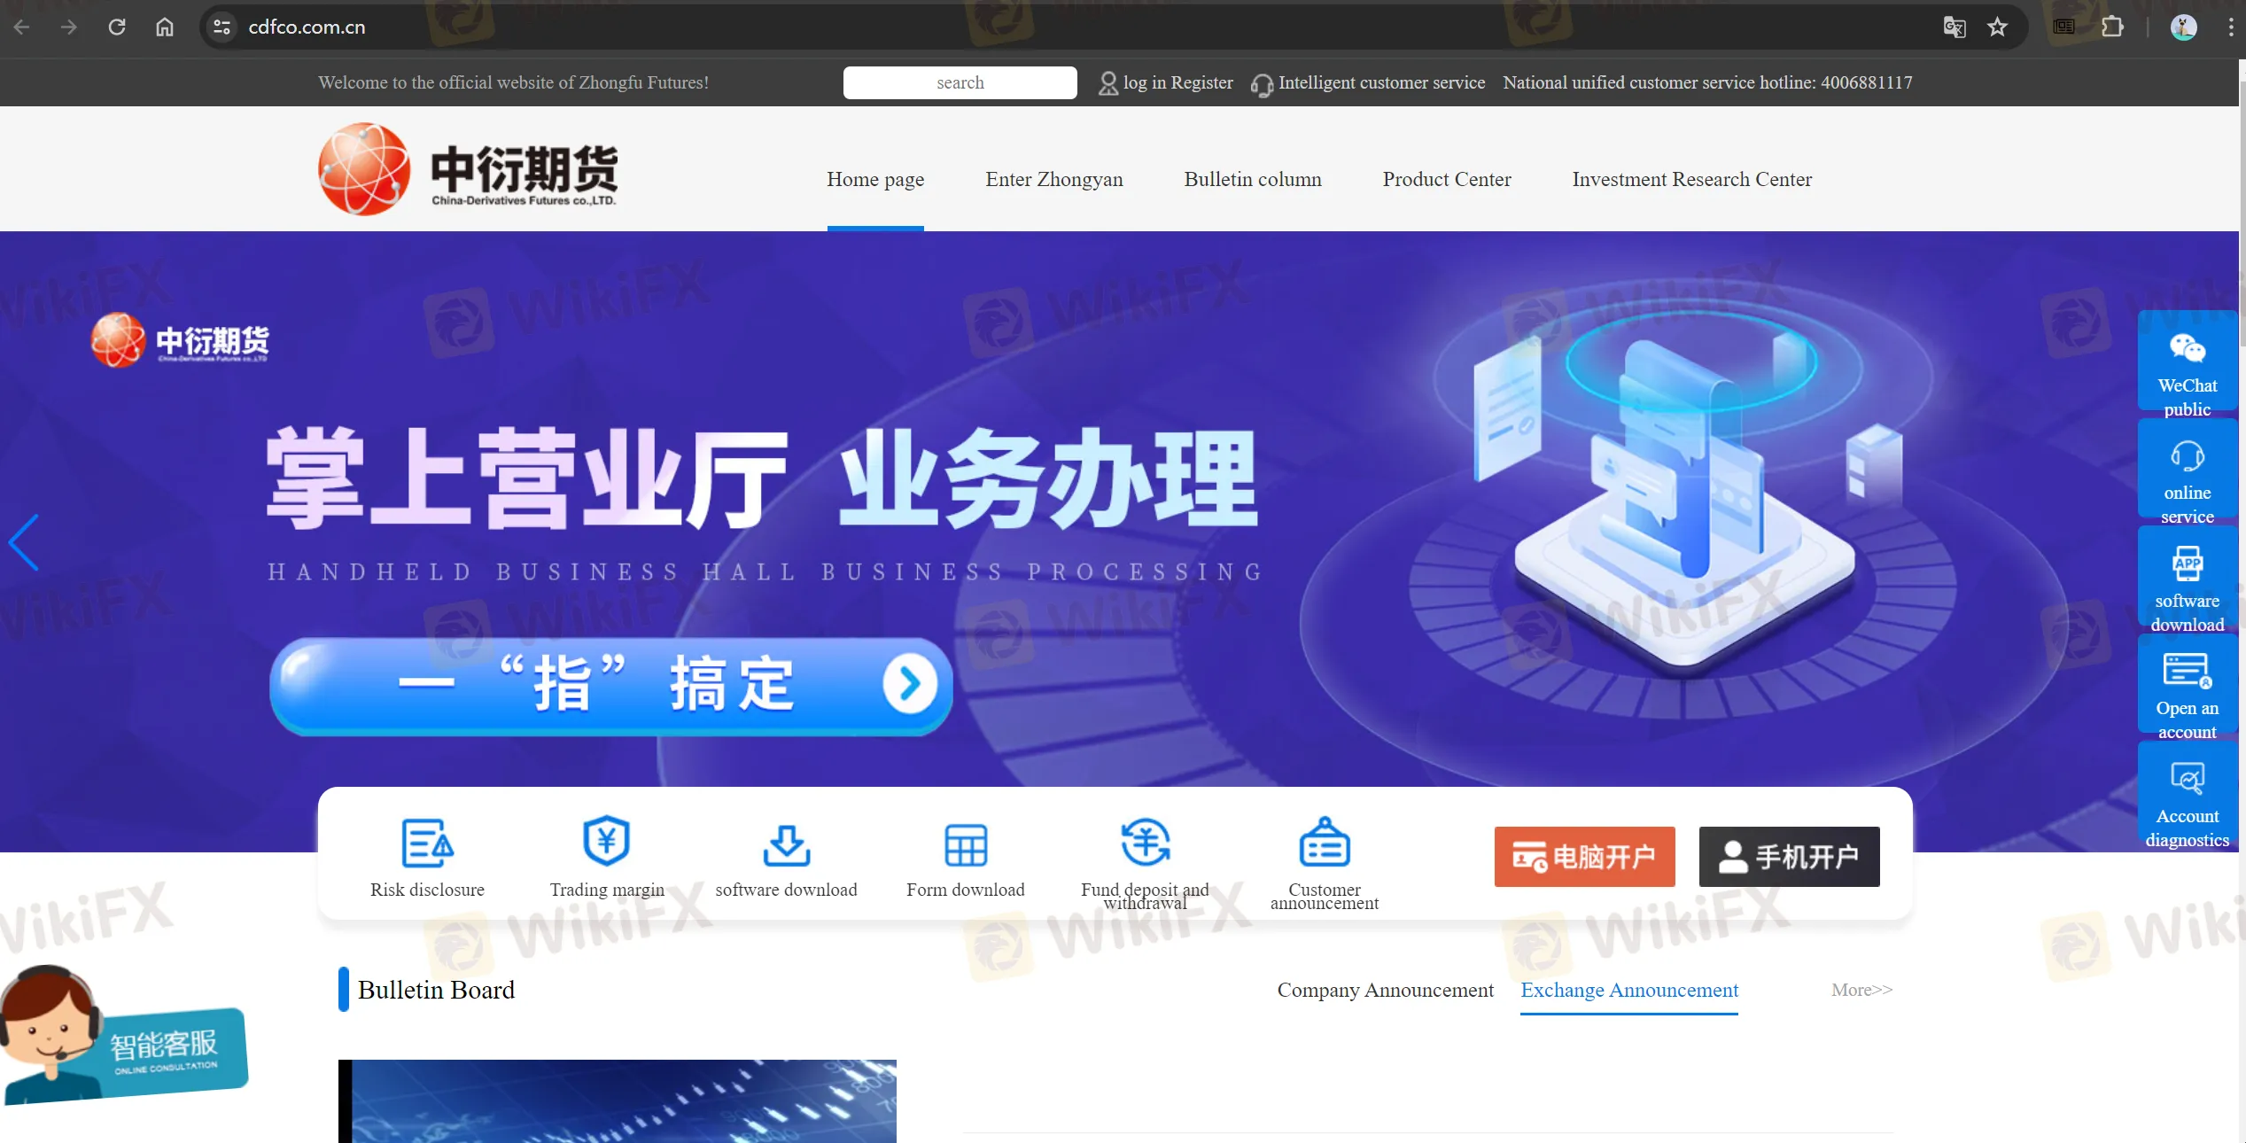
Task: Click Fund deposit and withdrawal icon
Action: click(1145, 842)
